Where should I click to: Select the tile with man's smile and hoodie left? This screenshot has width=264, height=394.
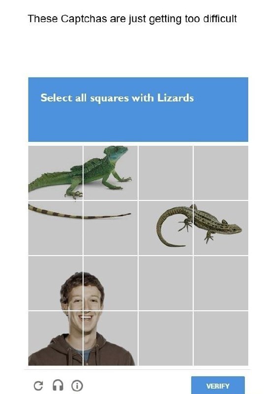[56, 338]
